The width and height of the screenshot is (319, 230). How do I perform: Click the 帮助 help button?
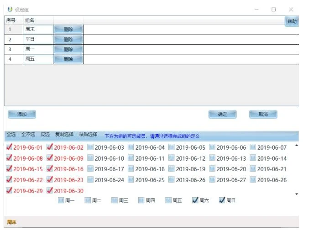(x=292, y=21)
